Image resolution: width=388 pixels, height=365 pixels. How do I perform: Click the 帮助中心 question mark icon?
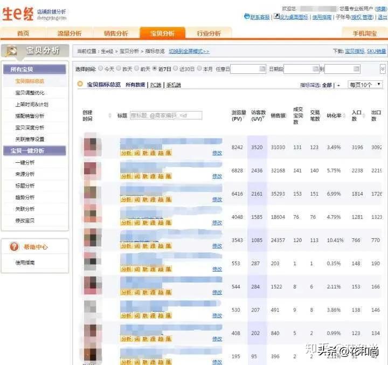14,246
